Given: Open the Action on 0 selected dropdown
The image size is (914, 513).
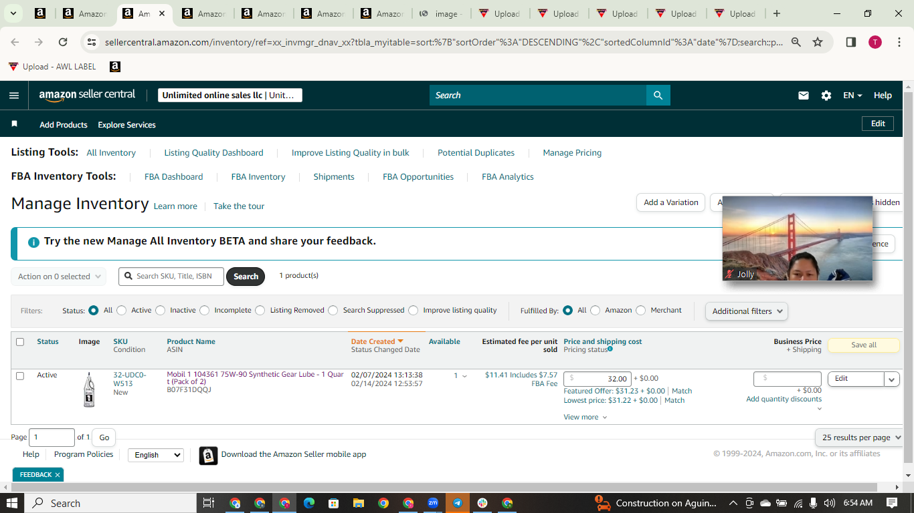Looking at the screenshot, I should coord(59,277).
